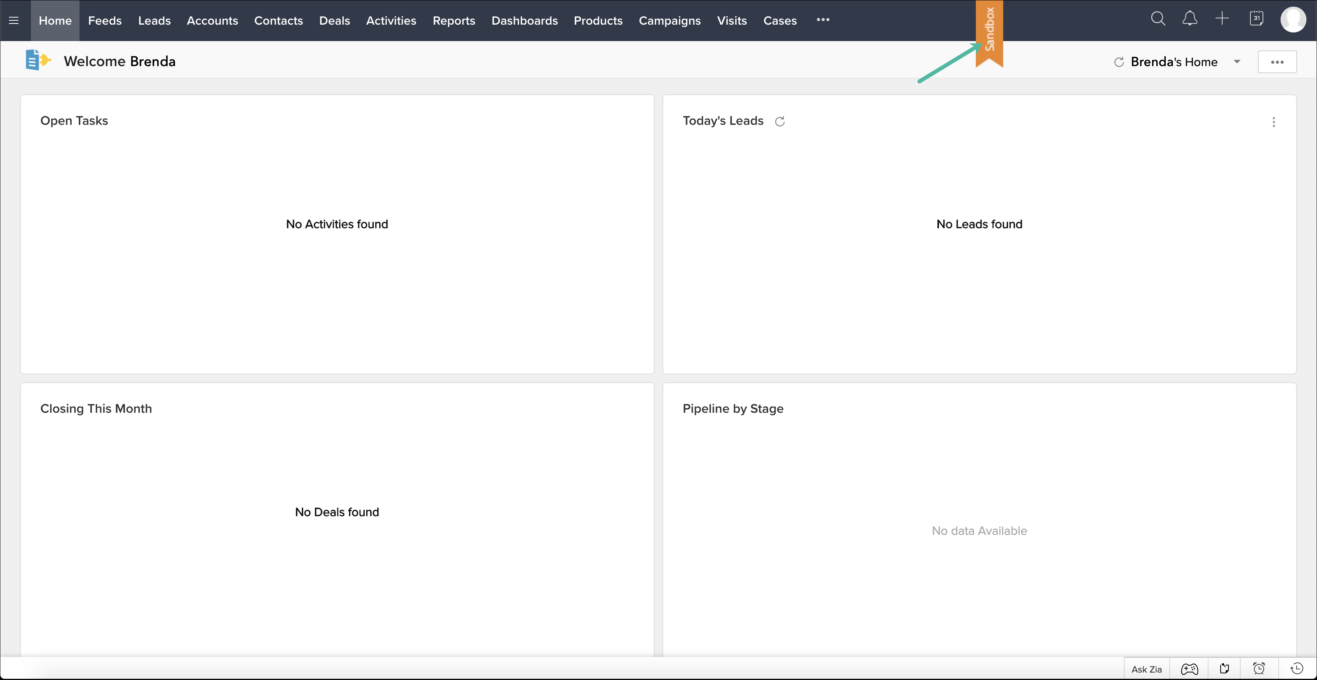Viewport: 1317px width, 680px height.
Task: Expand the Brenda's Home dropdown arrow
Action: [1237, 62]
